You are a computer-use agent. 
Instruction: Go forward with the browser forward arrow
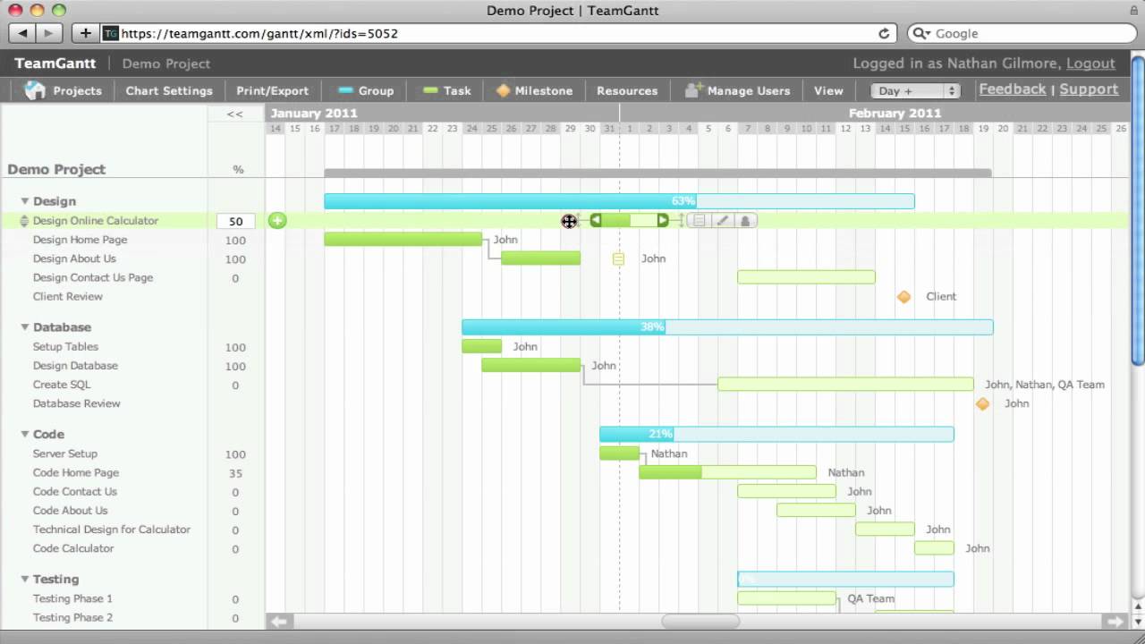(48, 33)
